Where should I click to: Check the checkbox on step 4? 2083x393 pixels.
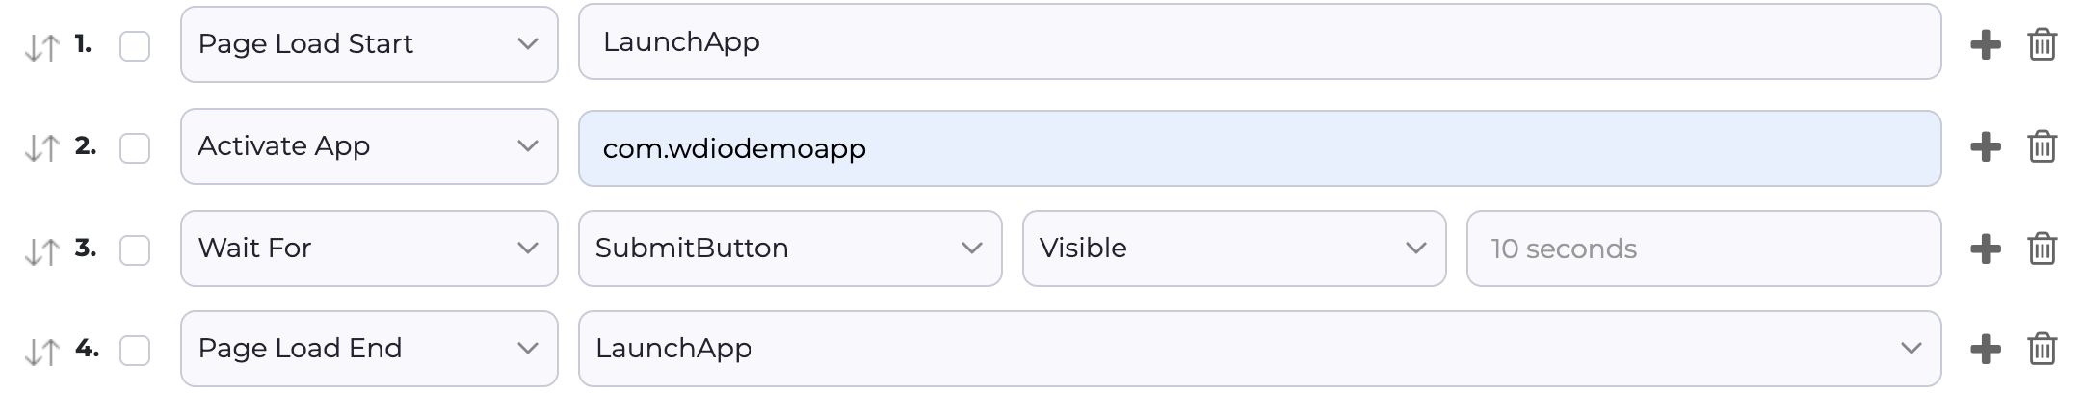pos(135,351)
